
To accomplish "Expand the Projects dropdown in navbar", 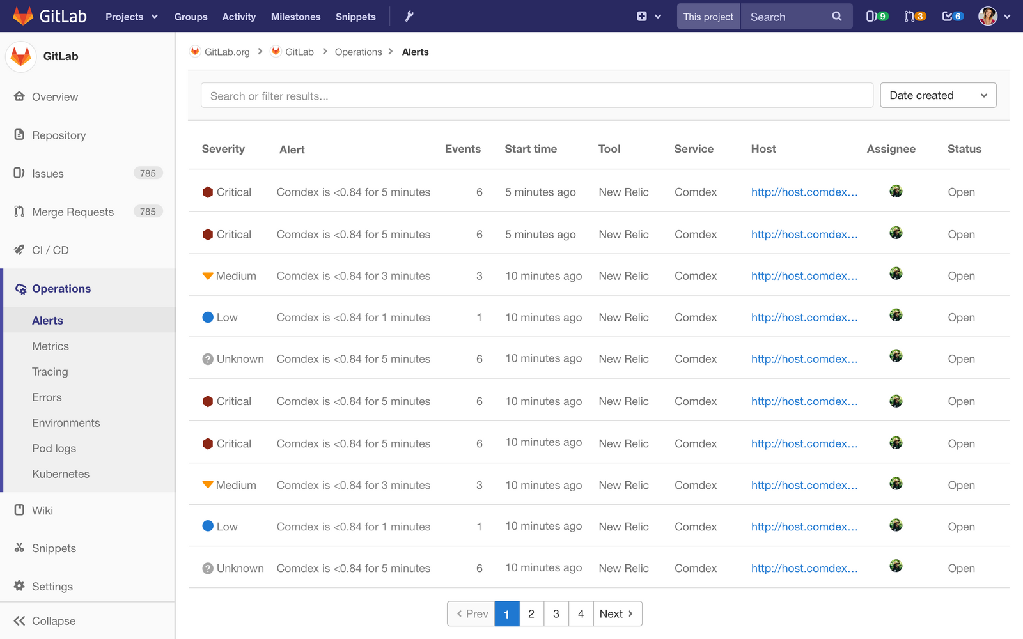I will pos(131,17).
